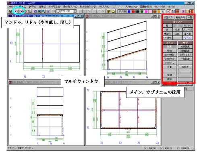Image resolution: width=197 pixels, height=152 pixels.
Task: Select the 柱 command button
Action: point(167,25)
